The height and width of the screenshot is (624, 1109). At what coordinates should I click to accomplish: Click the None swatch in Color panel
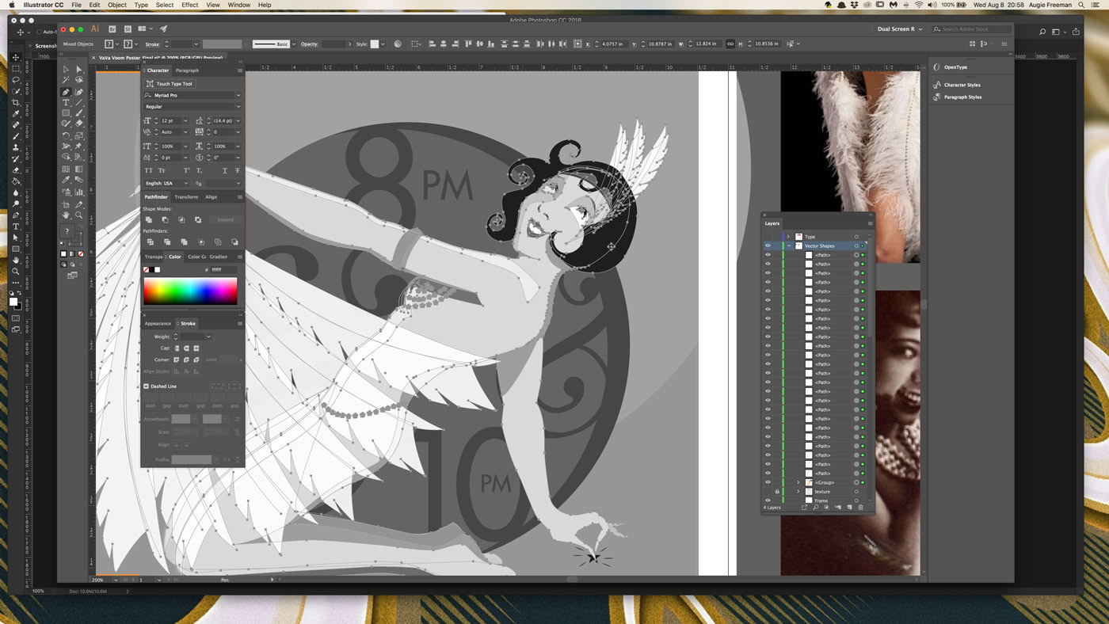tap(147, 270)
